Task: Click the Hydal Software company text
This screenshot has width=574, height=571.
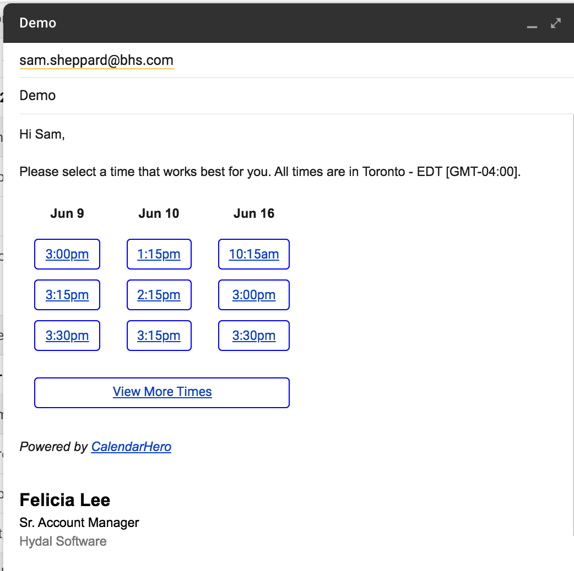Action: [63, 541]
